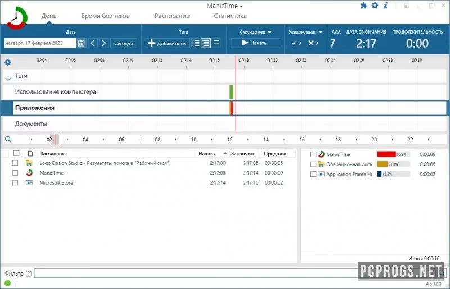Image resolution: width=450 pixels, height=289 pixels.
Task: Open the Статистика tab
Action: (230, 16)
